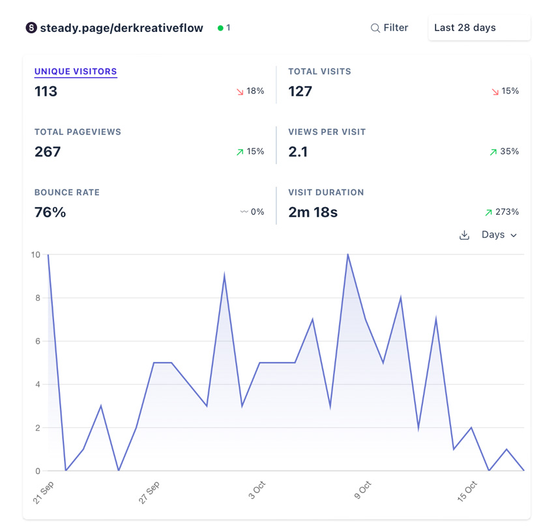The image size is (554, 530).
Task: Open the steady.page/derkreativeflow site switcher
Action: click(121, 28)
